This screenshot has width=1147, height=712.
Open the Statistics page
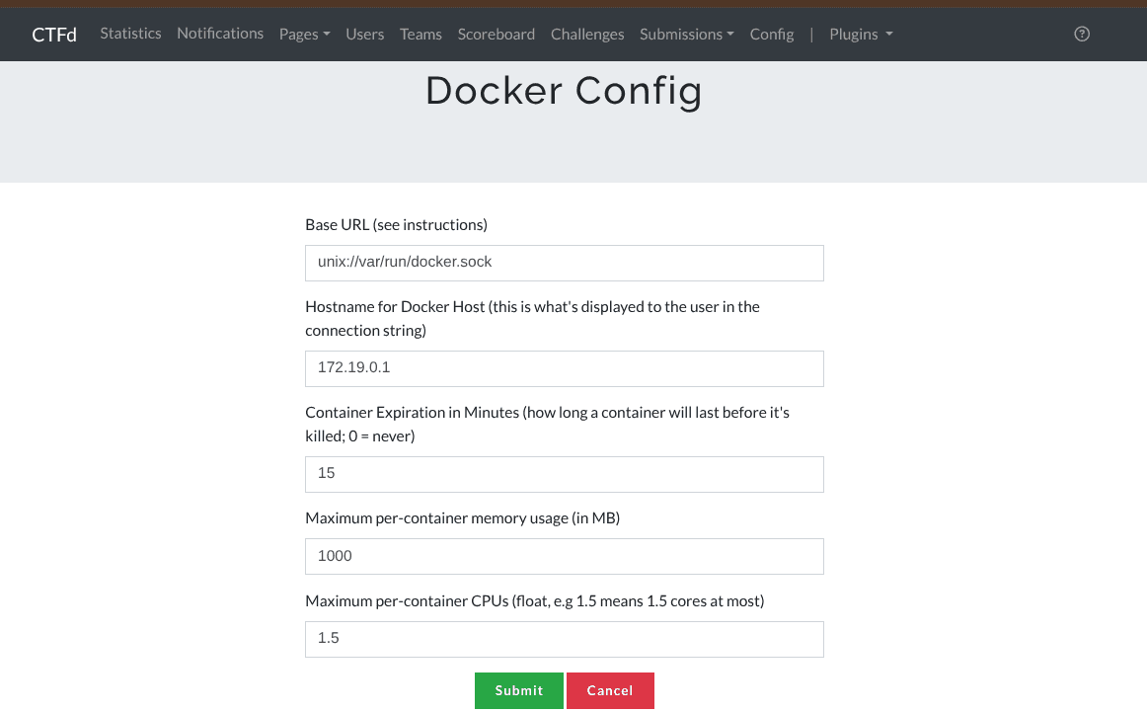[130, 34]
